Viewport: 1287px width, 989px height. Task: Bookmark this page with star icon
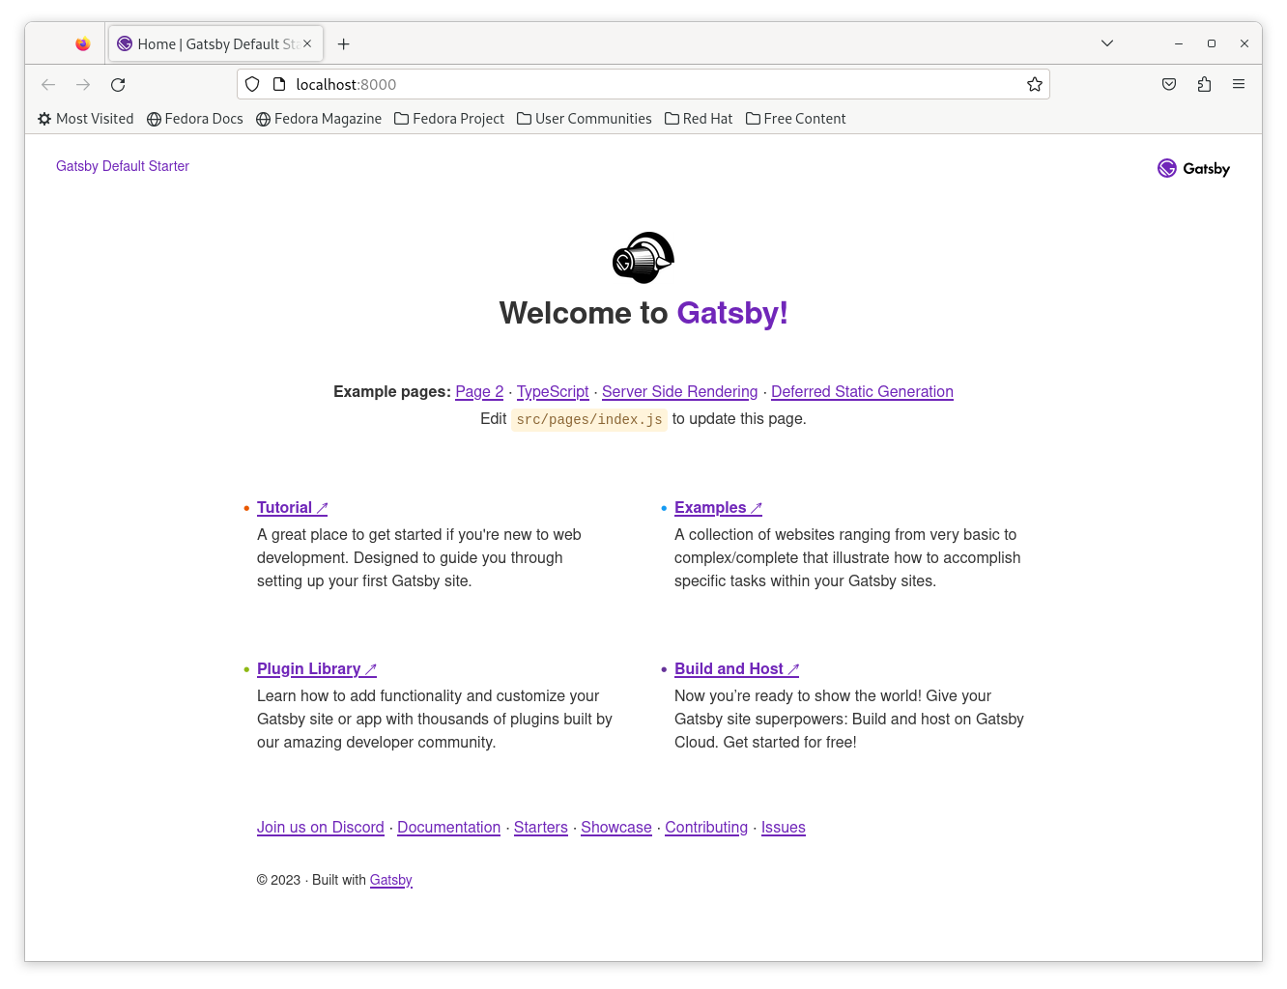pos(1034,85)
